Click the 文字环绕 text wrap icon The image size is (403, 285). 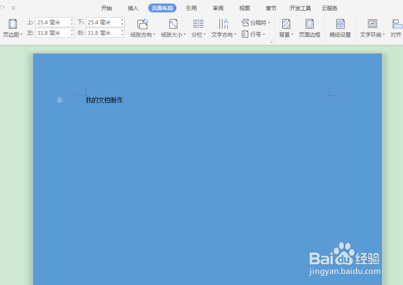[x=372, y=24]
